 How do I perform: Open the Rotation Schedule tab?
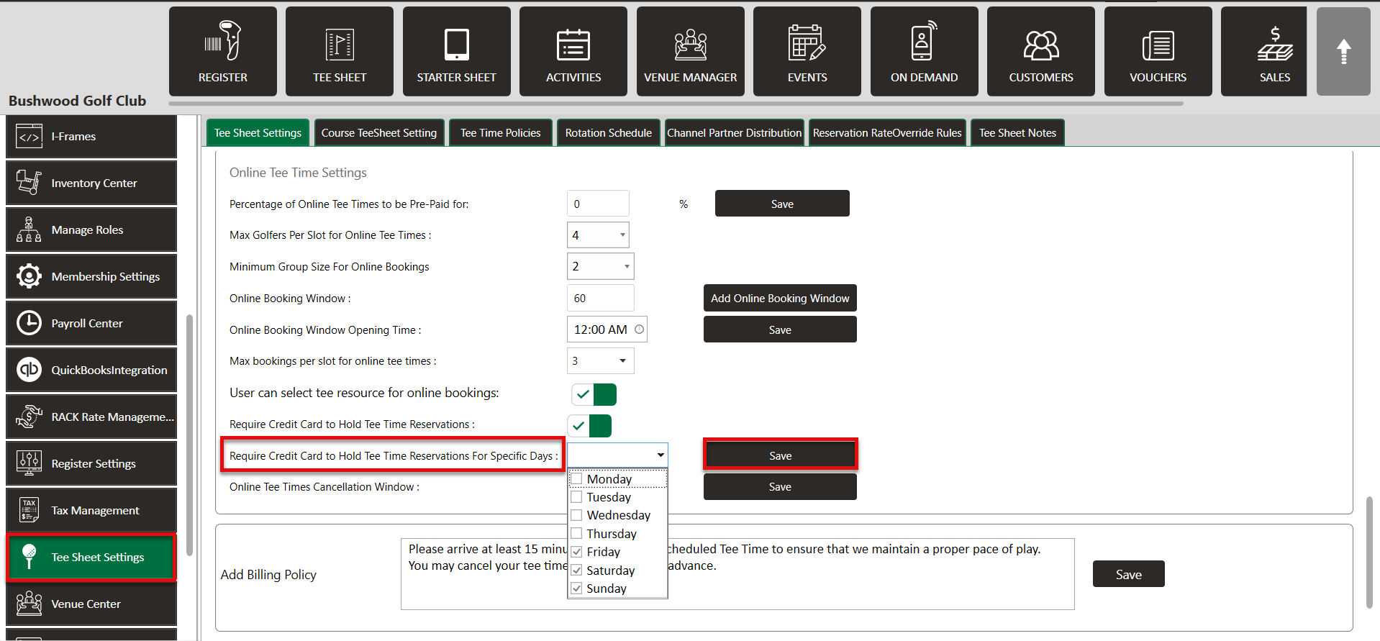[608, 133]
